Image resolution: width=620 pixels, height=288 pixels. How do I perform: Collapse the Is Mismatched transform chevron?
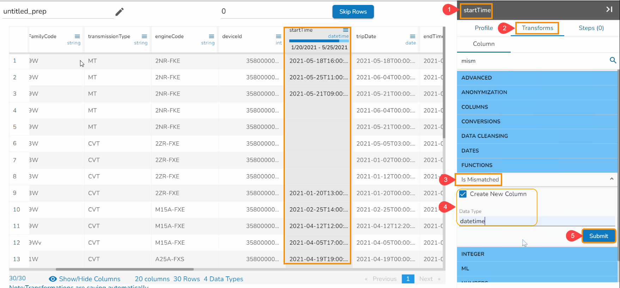click(x=612, y=179)
